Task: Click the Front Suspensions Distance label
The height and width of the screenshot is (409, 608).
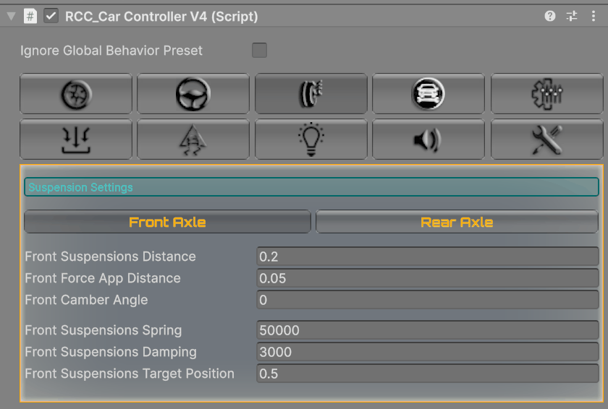Action: tap(110, 257)
